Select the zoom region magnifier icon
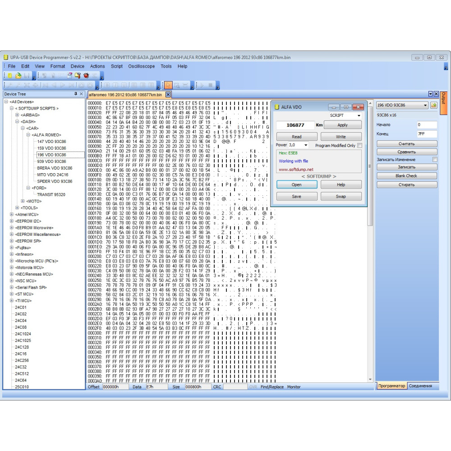This screenshot has height=451, width=451. 177,85
